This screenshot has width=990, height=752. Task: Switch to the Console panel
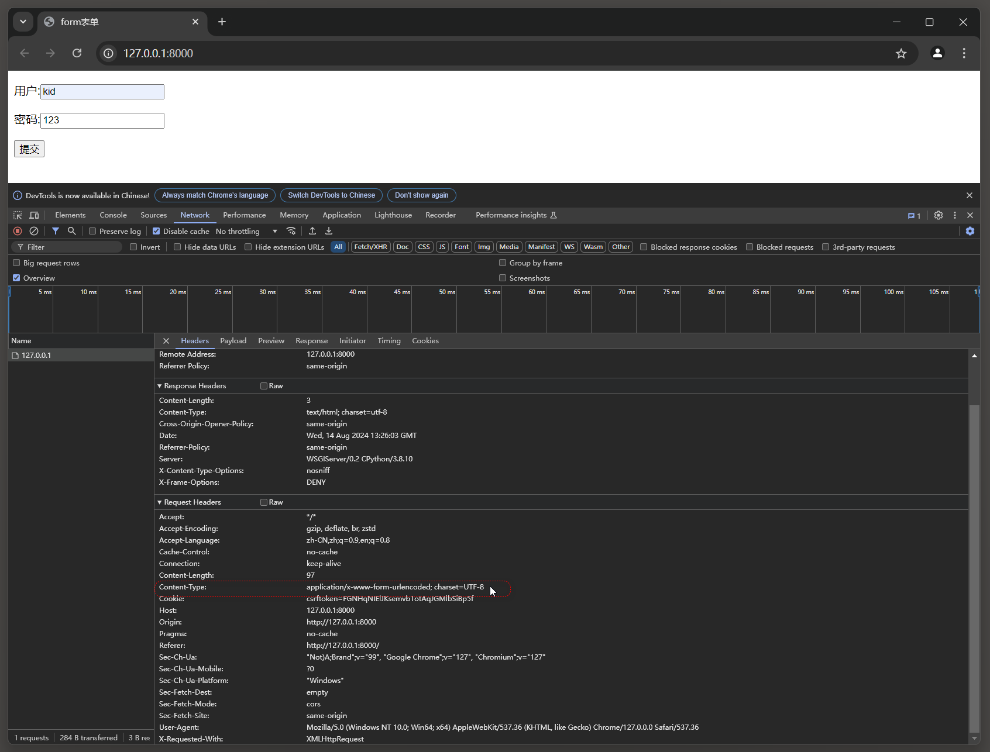point(113,215)
